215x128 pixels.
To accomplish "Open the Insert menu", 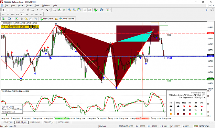I will [20, 6].
